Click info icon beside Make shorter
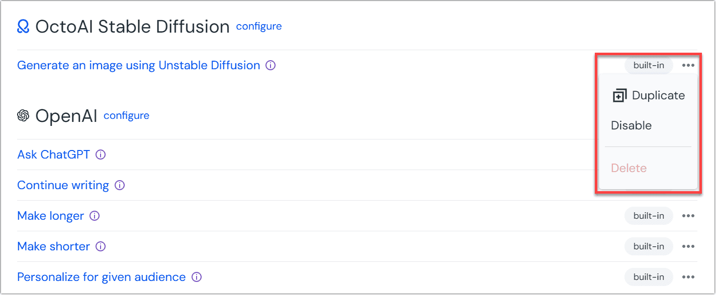The height and width of the screenshot is (295, 716). pyautogui.click(x=101, y=247)
